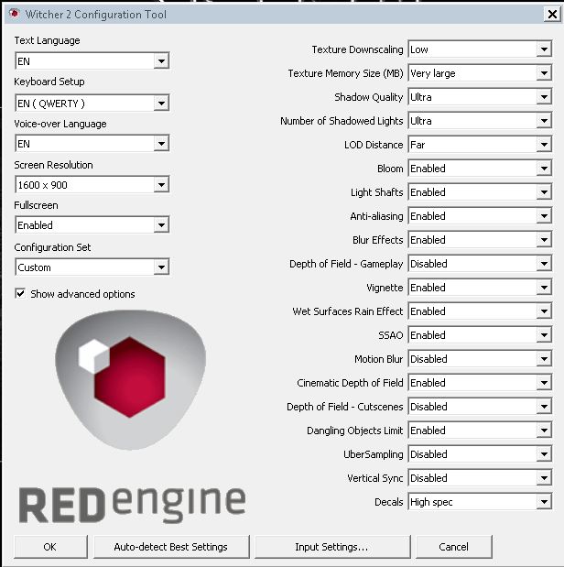Screen dimensions: 564x567
Task: Click the 'UberSampling' label
Action: coord(374,454)
